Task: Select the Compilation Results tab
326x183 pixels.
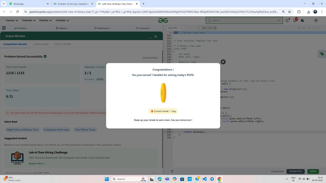Action: [x=15, y=44]
